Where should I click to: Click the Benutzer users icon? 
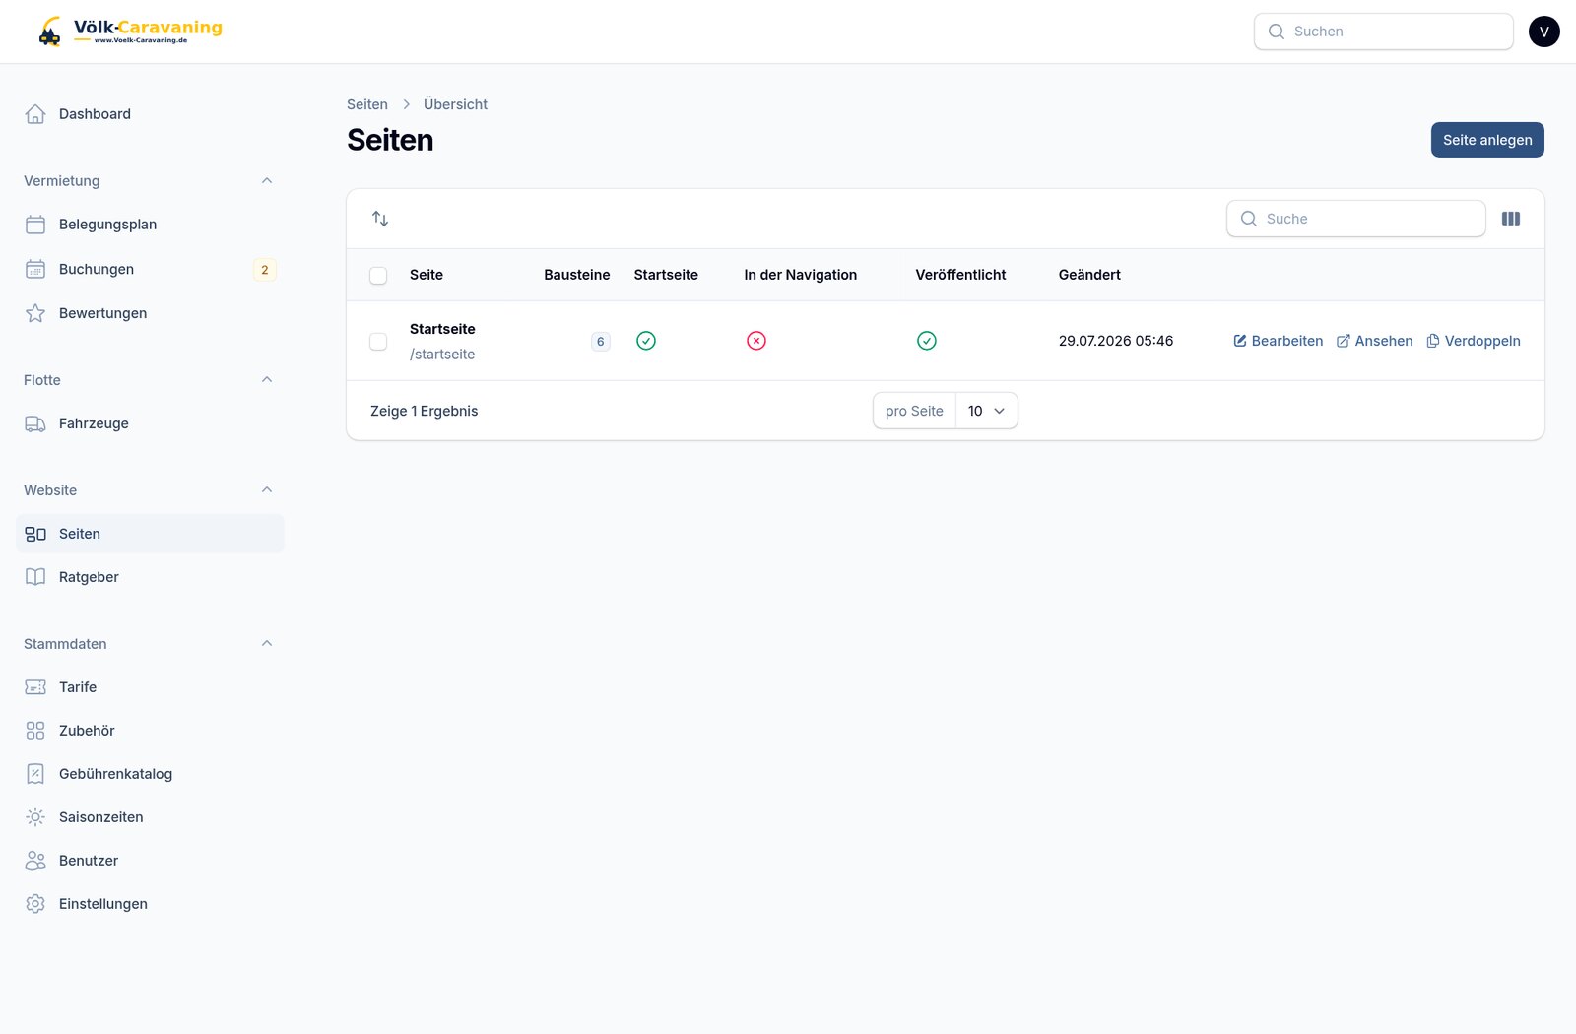pyautogui.click(x=35, y=861)
